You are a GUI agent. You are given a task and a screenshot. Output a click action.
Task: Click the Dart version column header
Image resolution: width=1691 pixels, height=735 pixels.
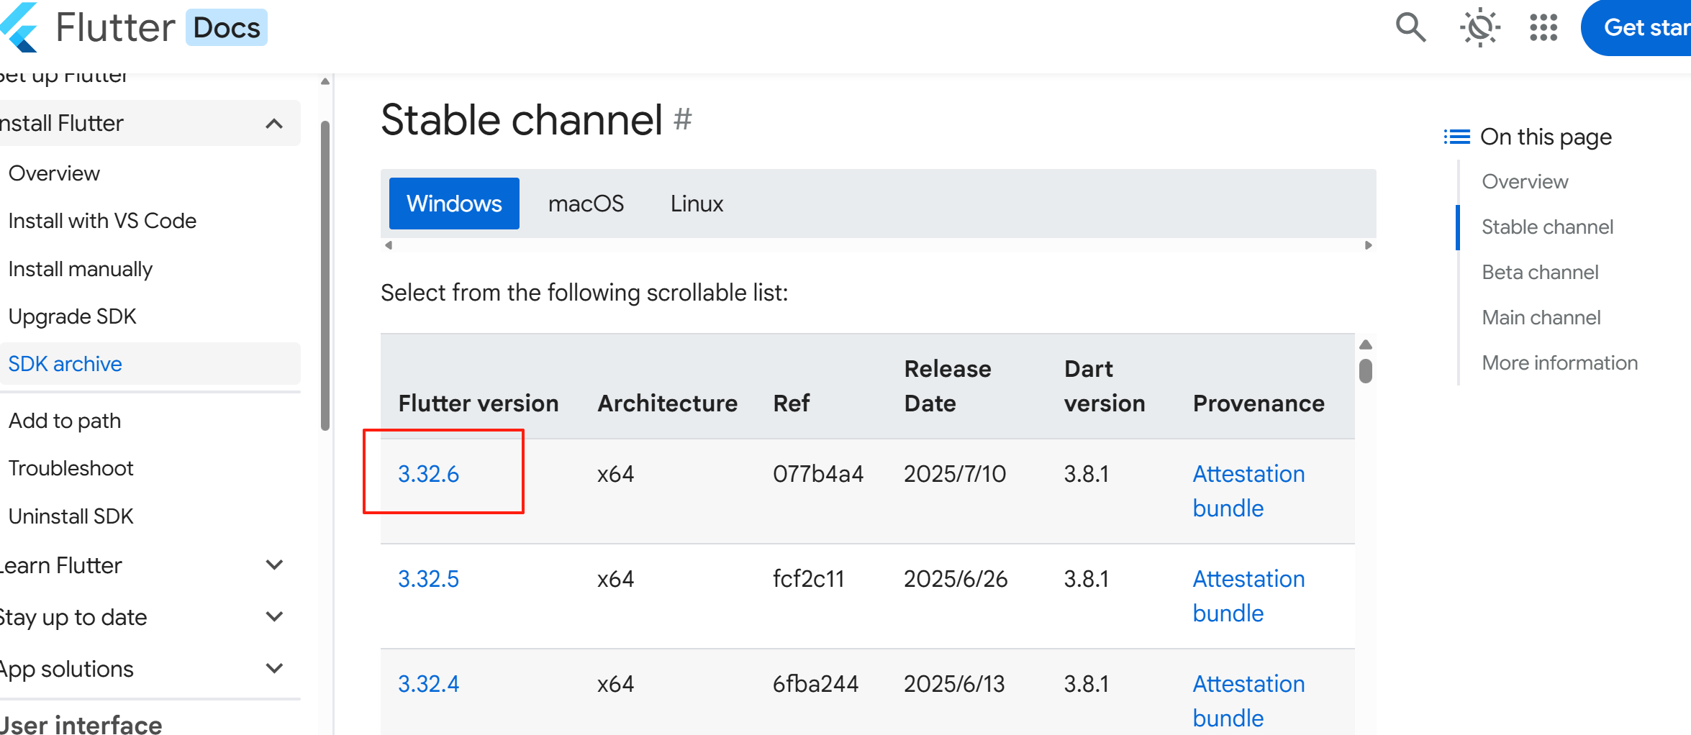pyautogui.click(x=1105, y=386)
